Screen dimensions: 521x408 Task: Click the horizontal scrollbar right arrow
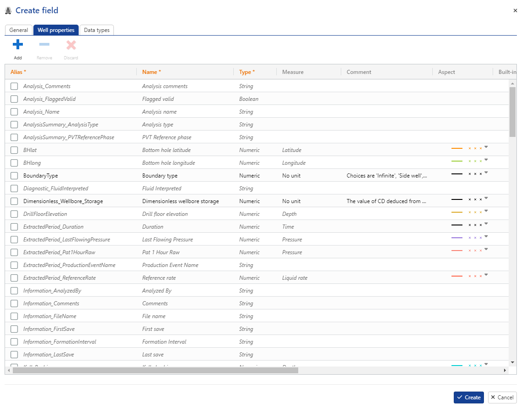pyautogui.click(x=505, y=370)
